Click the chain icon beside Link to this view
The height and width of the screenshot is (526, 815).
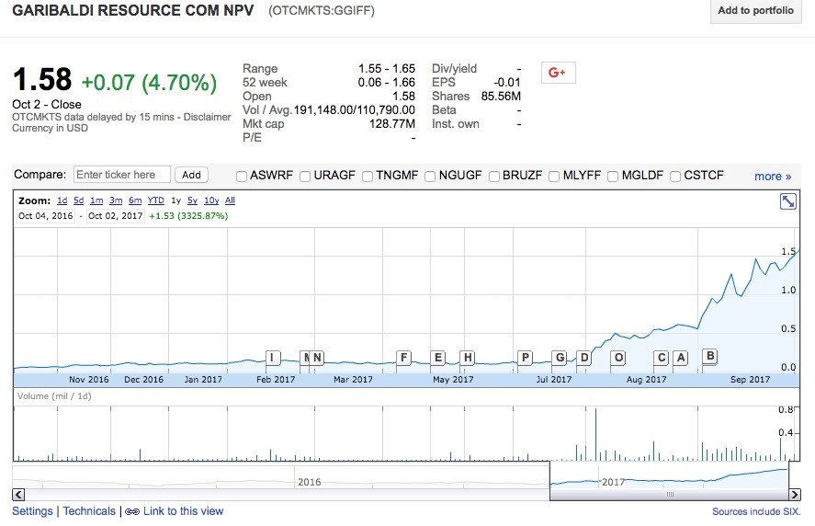tap(131, 511)
